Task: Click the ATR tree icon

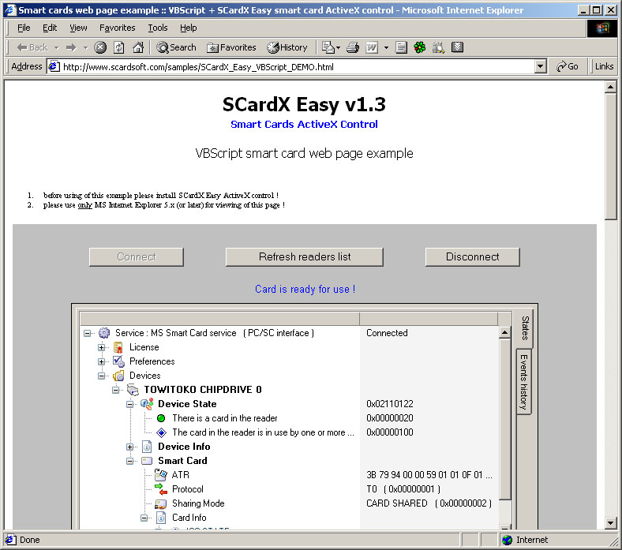Action: (x=161, y=475)
